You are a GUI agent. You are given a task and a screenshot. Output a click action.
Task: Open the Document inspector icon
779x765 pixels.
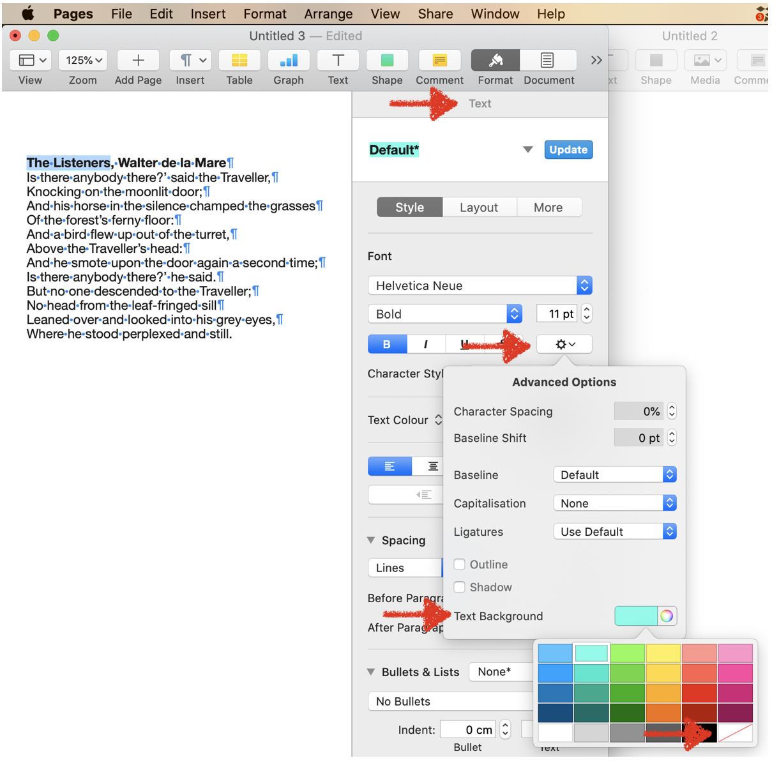coord(548,60)
